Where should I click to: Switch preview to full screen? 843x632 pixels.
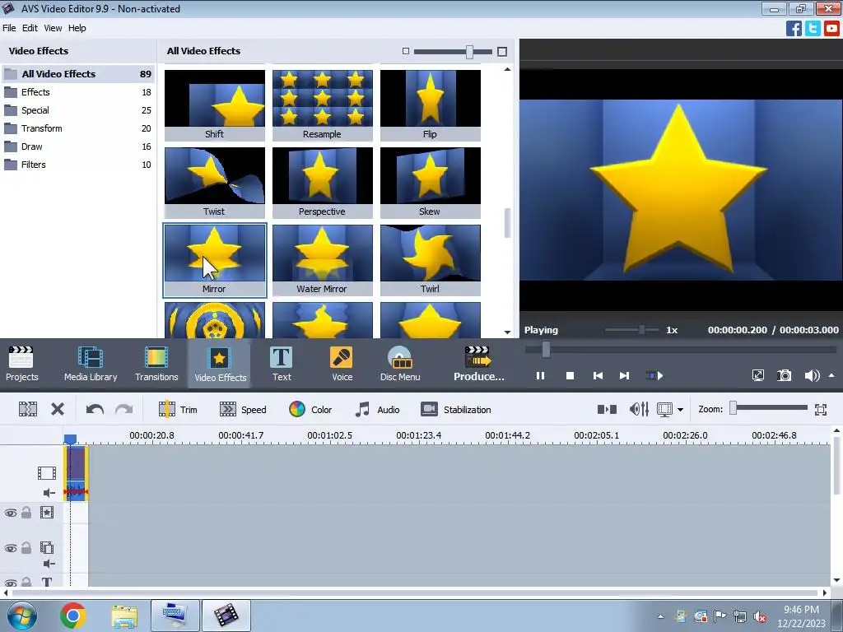[x=757, y=375]
